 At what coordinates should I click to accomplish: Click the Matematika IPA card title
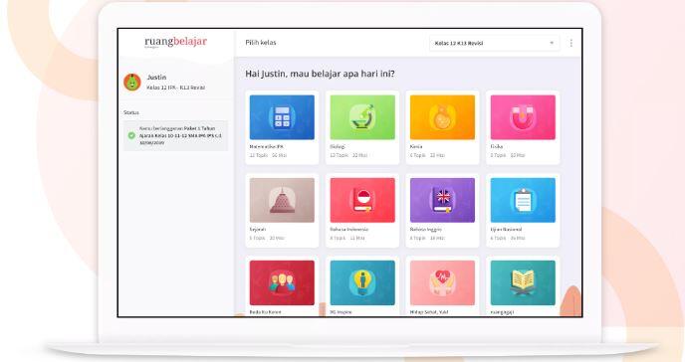click(x=267, y=146)
